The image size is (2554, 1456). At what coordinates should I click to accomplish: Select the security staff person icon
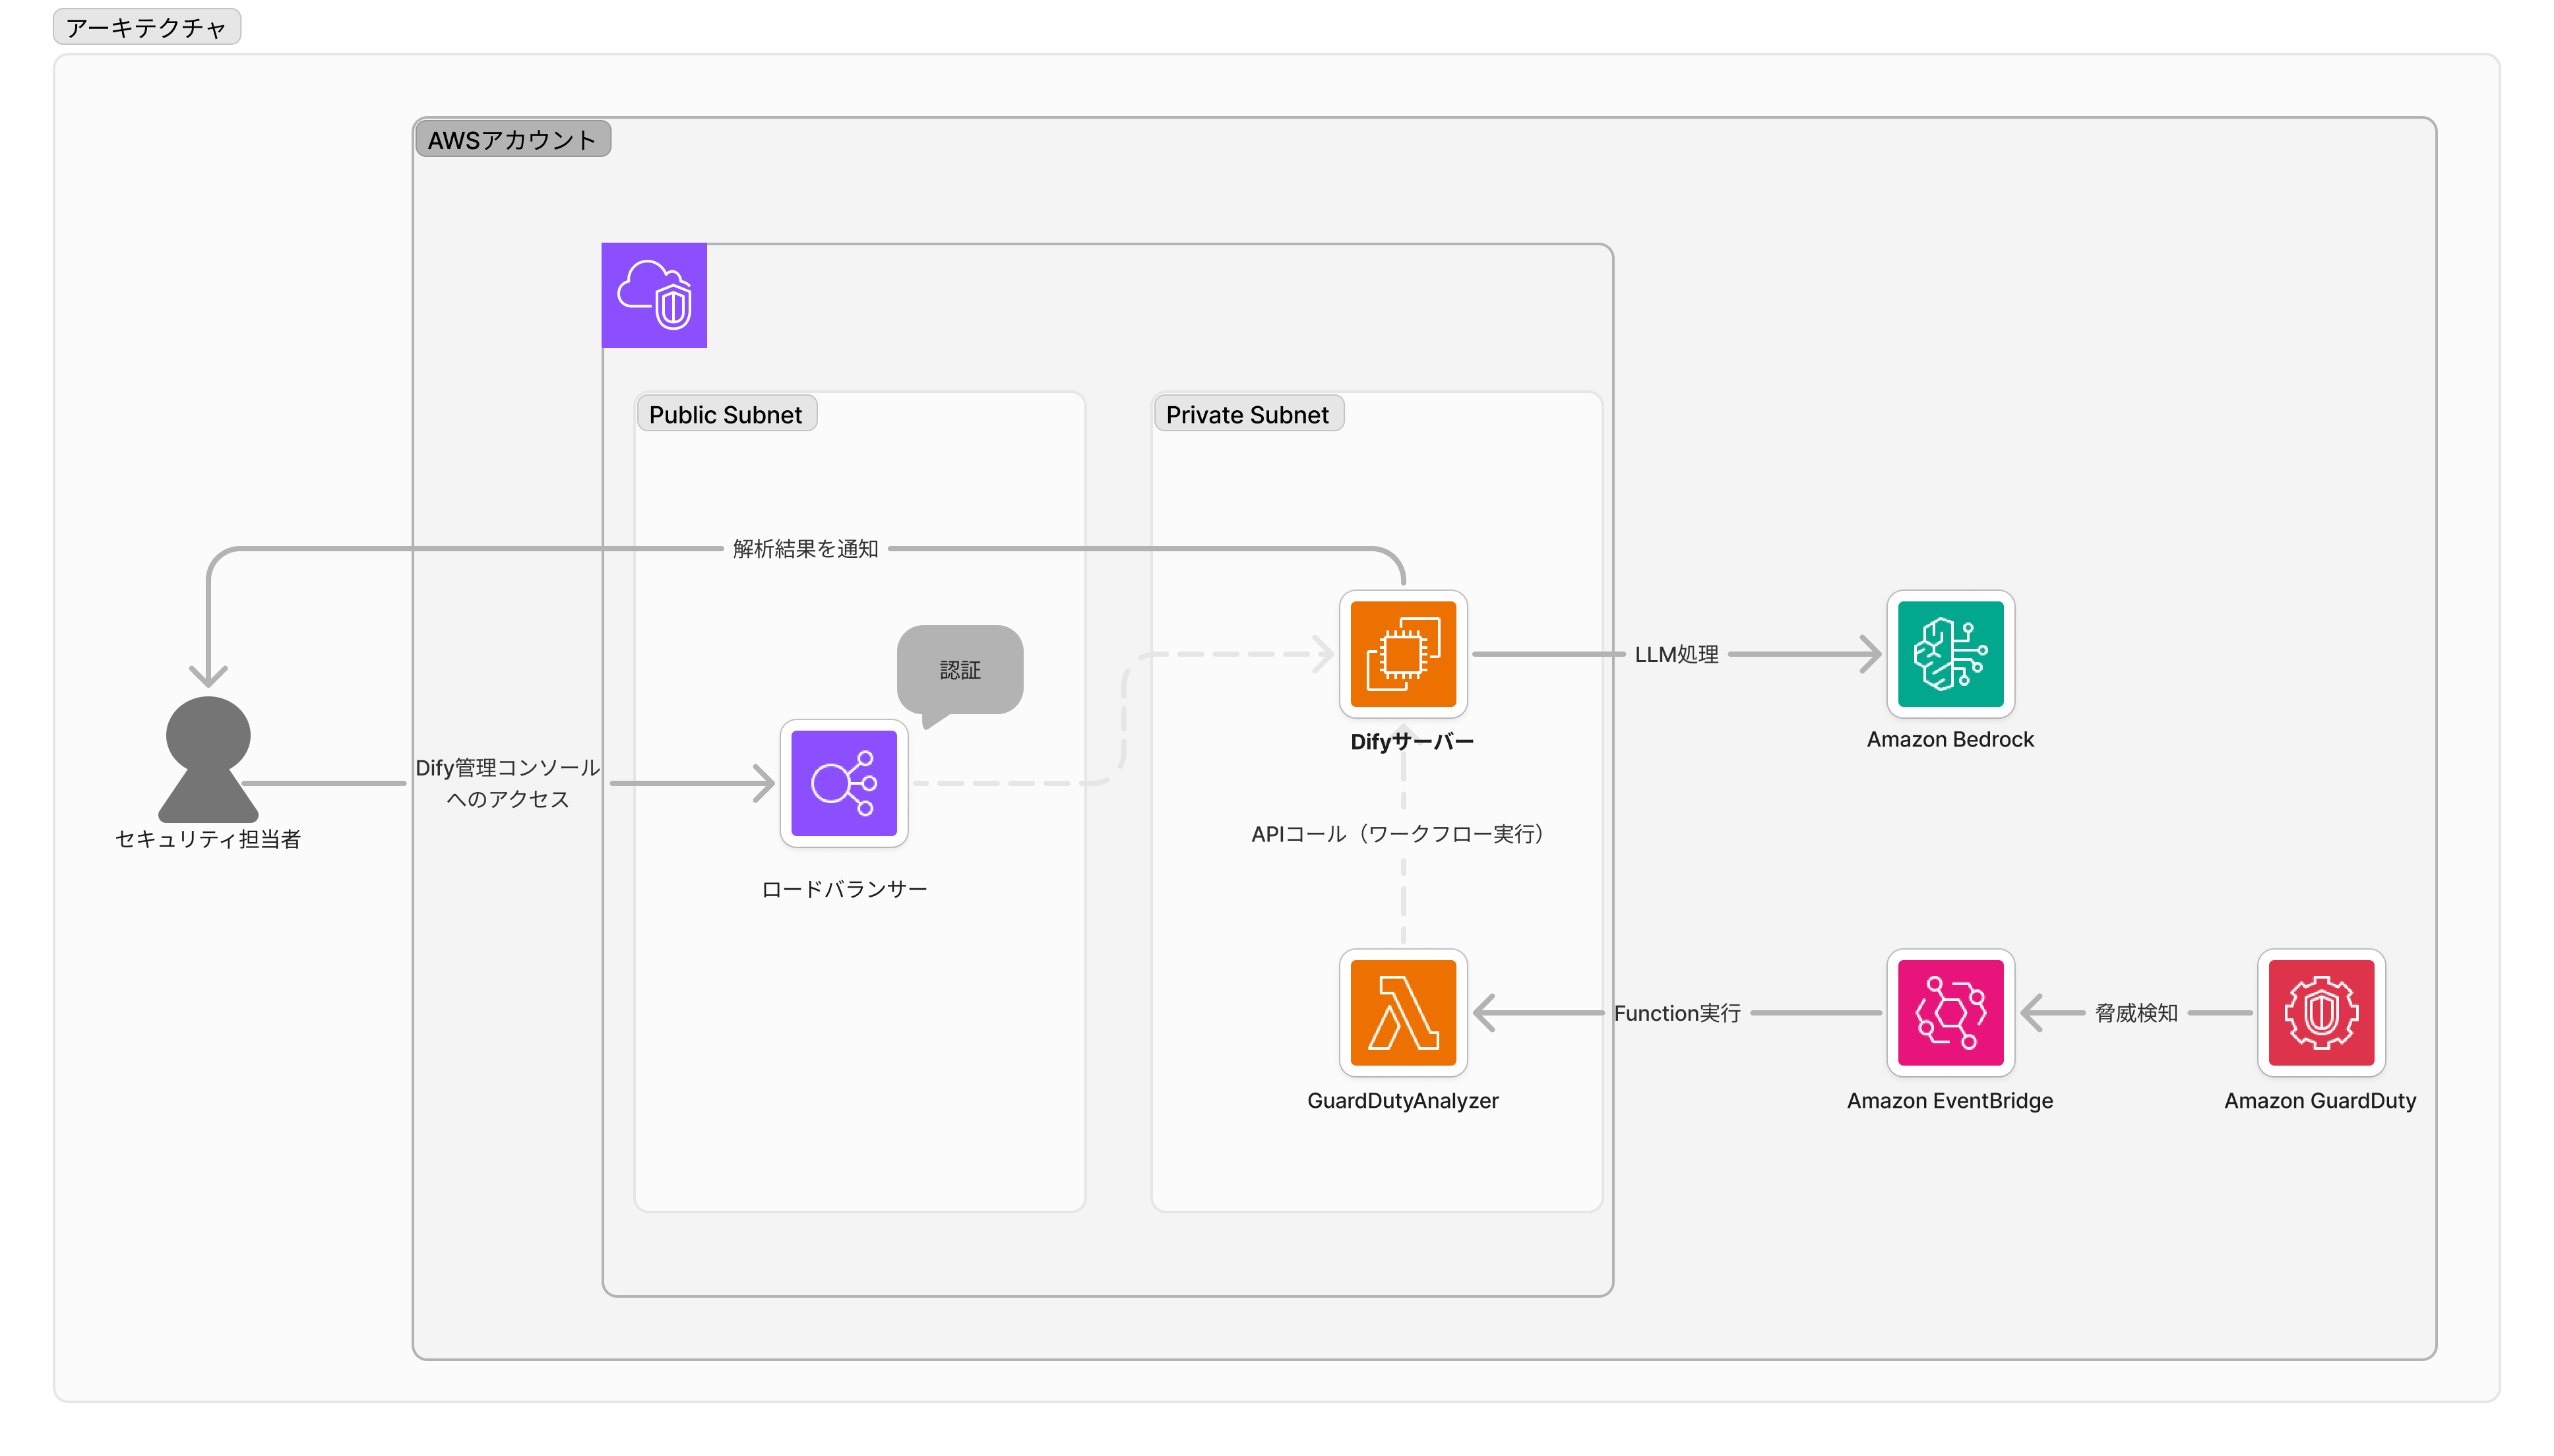pos(208,759)
